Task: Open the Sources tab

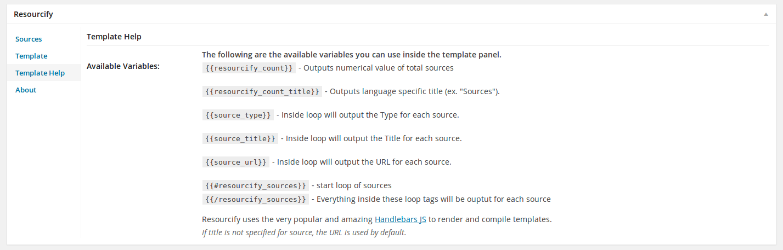Action: tap(29, 39)
